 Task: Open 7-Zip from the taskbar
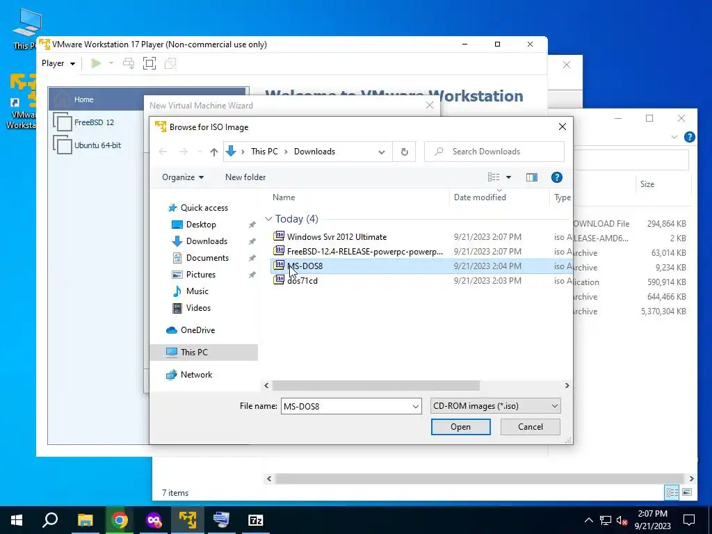click(x=256, y=520)
